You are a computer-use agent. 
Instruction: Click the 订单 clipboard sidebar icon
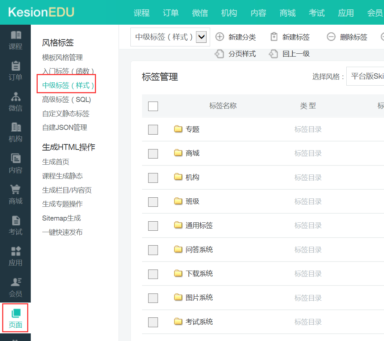[x=15, y=66]
